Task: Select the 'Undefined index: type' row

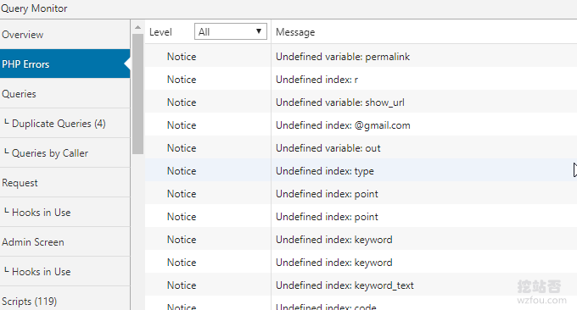Action: 361,171
